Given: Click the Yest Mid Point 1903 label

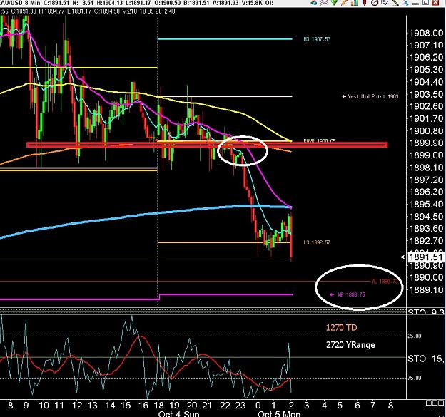Looking at the screenshot, I should click(373, 96).
